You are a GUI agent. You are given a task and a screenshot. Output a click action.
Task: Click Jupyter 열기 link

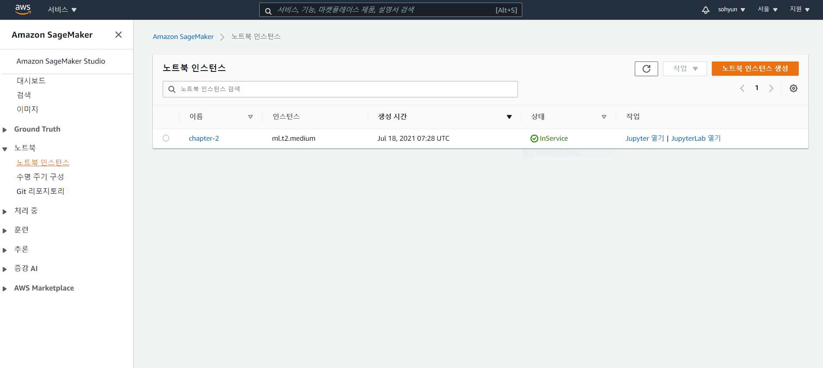pyautogui.click(x=645, y=139)
